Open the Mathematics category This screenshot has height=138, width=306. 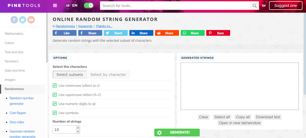point(14,34)
